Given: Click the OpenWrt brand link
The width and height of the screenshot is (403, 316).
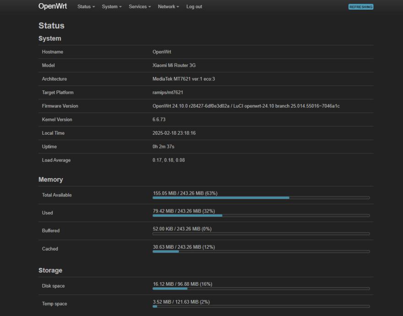Looking at the screenshot, I should pyautogui.click(x=53, y=6).
